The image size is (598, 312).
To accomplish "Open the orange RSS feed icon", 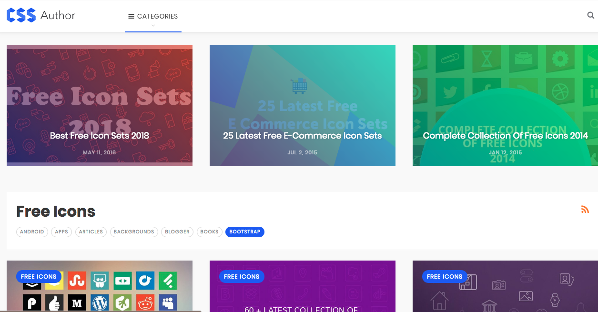I will (x=585, y=209).
